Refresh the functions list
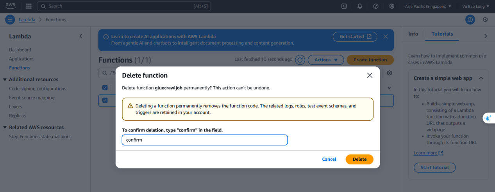The image size is (495, 192). coord(300,60)
